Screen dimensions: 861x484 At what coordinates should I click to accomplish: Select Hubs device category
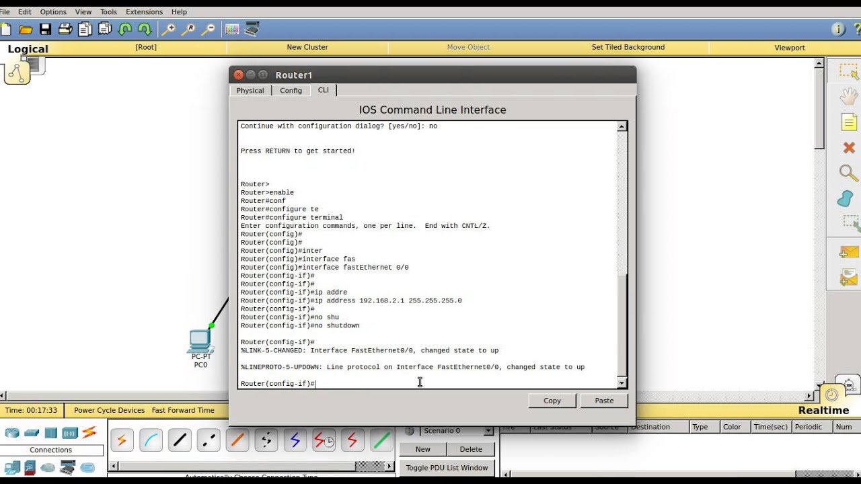tap(51, 432)
